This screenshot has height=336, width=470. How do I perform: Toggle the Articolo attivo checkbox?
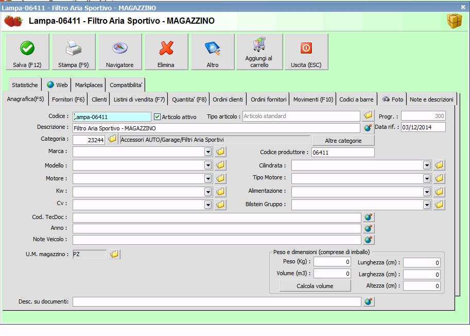[158, 117]
